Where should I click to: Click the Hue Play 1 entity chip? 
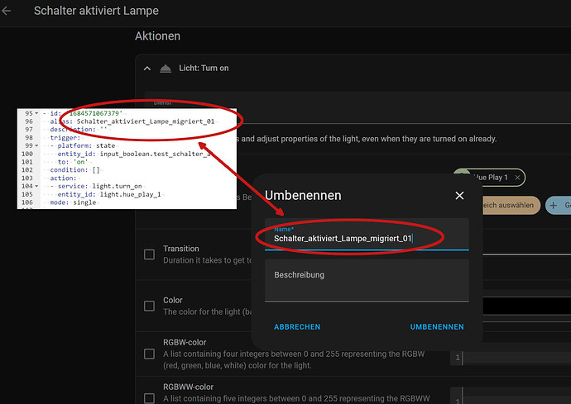click(489, 178)
